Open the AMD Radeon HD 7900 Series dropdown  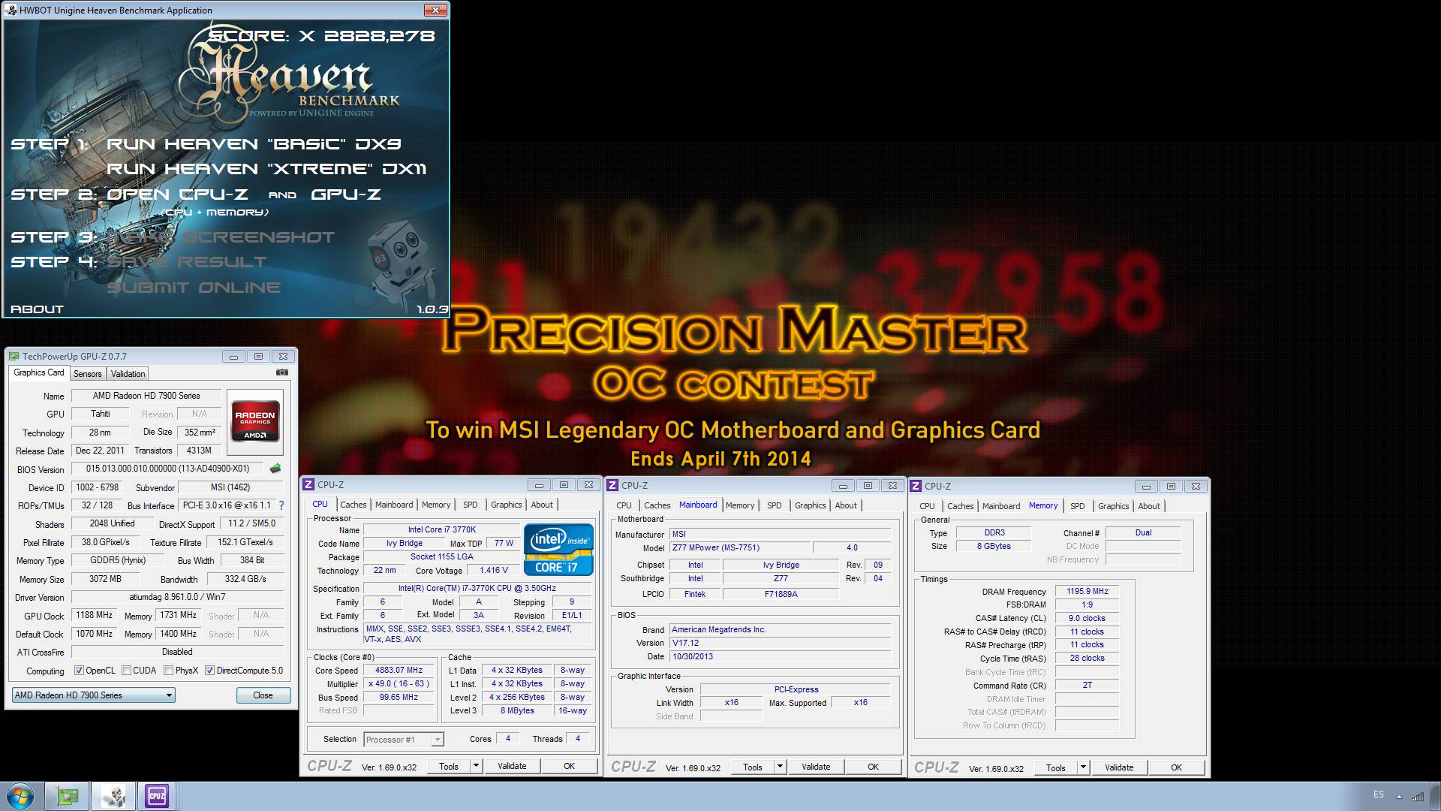(94, 695)
